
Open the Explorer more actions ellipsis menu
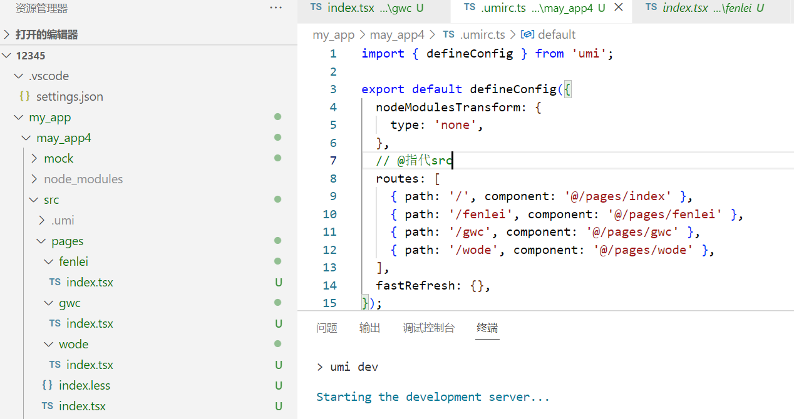coord(276,8)
